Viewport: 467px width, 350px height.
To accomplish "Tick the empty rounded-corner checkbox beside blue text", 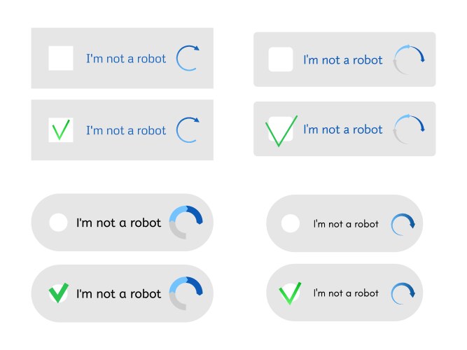I will point(281,59).
